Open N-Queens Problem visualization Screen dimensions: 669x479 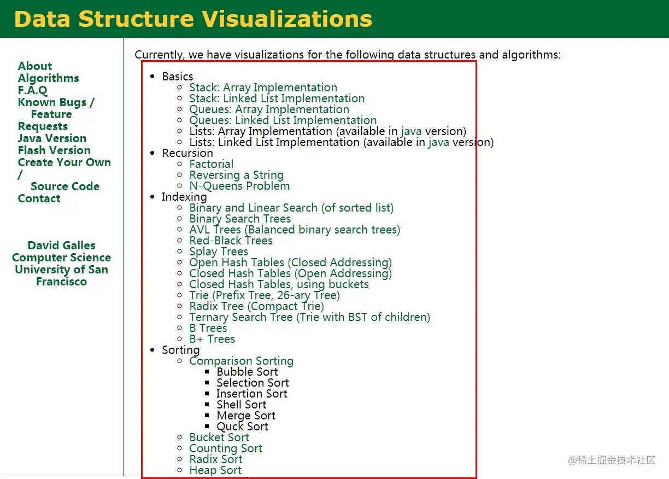click(239, 186)
